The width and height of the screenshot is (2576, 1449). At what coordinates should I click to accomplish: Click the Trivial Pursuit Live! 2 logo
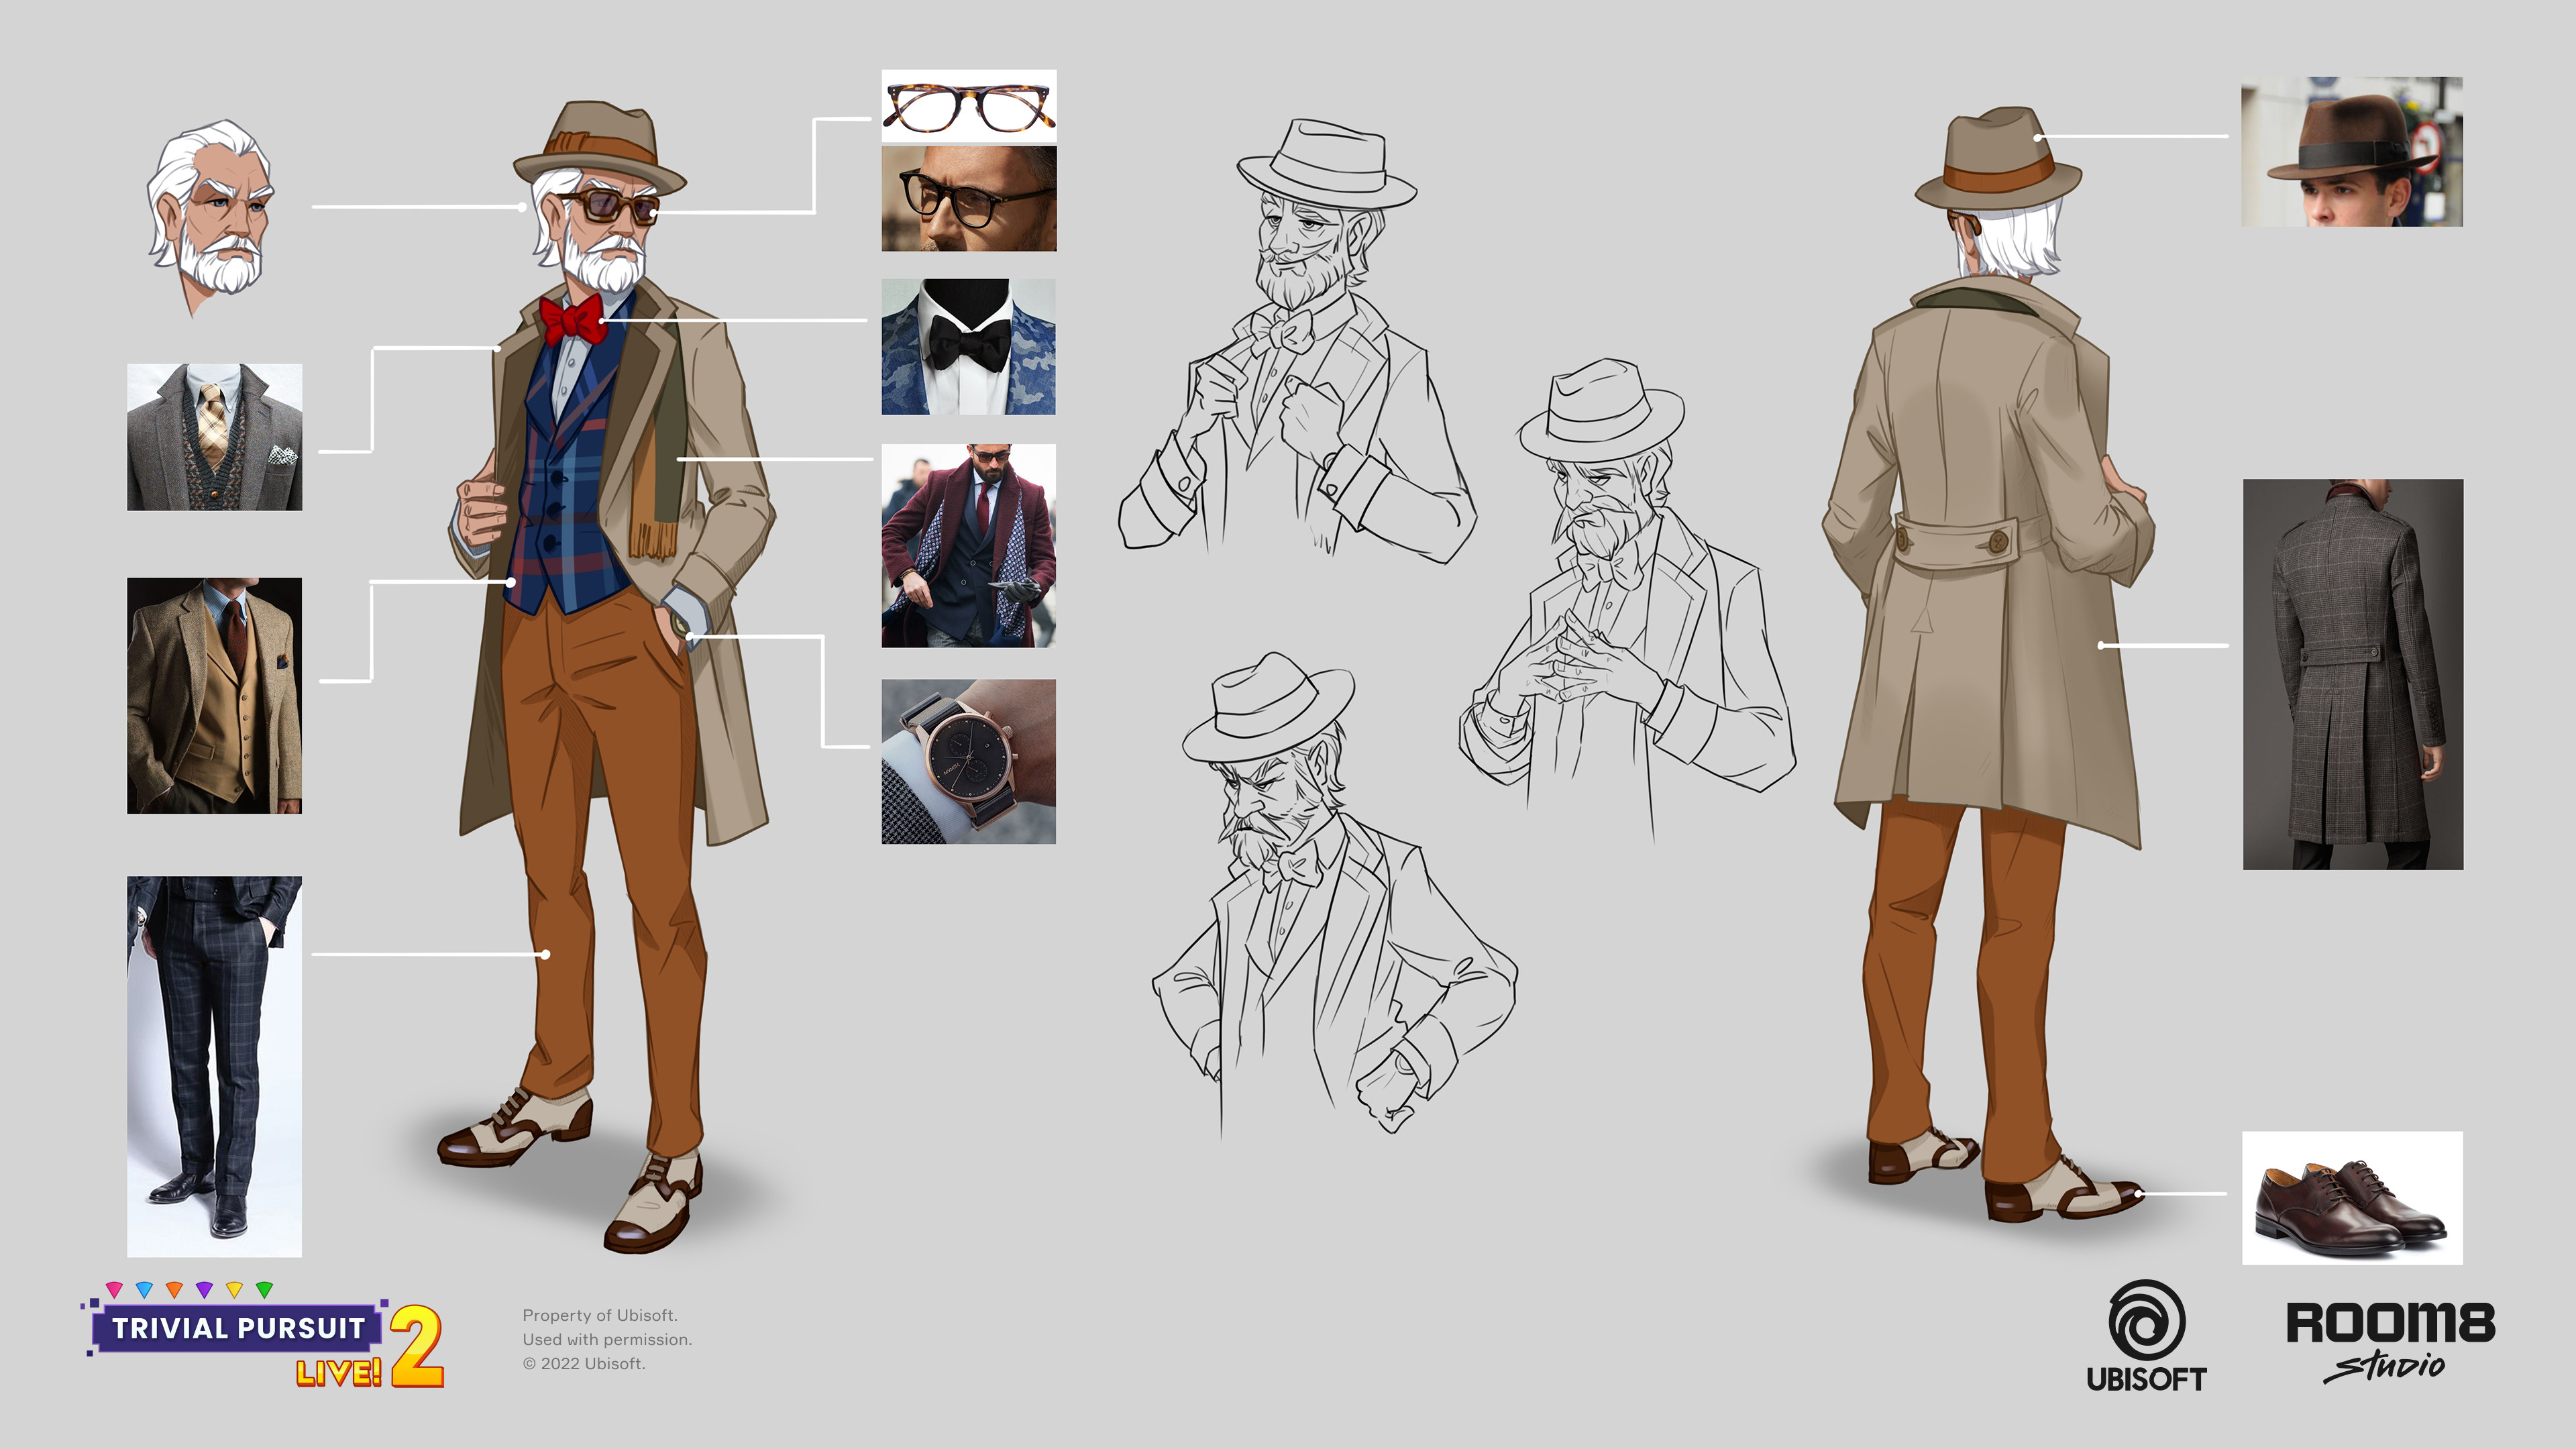[x=262, y=1335]
